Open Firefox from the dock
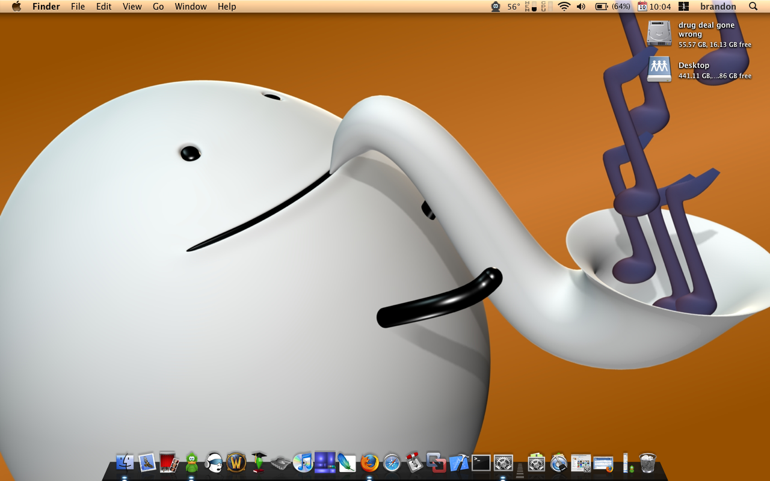Viewport: 770px width, 481px height. click(369, 463)
